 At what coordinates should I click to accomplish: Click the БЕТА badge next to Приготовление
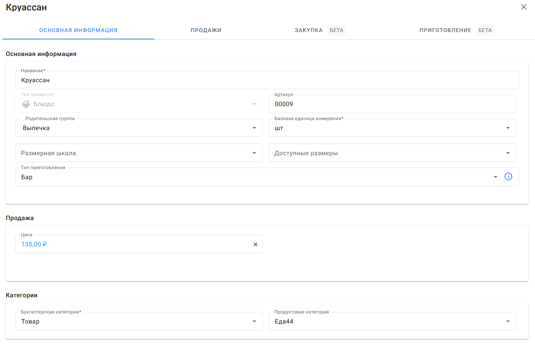click(x=485, y=30)
